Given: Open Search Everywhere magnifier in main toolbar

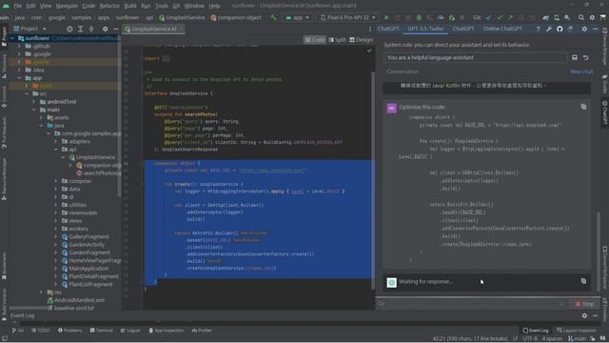Looking at the screenshot, I should pos(581,17).
